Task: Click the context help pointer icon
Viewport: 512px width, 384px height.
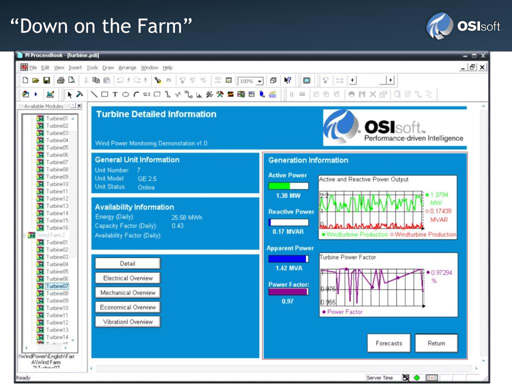Action: 287,80
